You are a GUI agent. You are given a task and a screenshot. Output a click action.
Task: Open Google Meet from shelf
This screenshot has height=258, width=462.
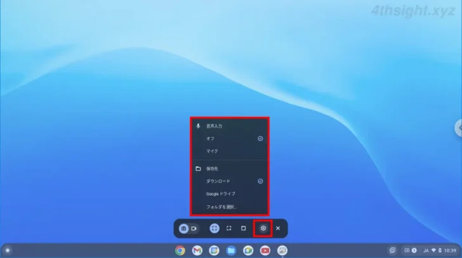pos(248,250)
